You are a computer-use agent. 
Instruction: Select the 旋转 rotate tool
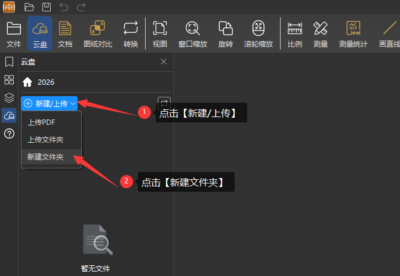coord(225,33)
